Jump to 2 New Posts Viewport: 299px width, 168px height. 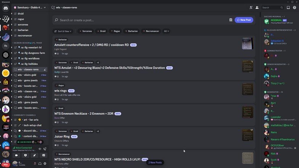tap(155, 162)
